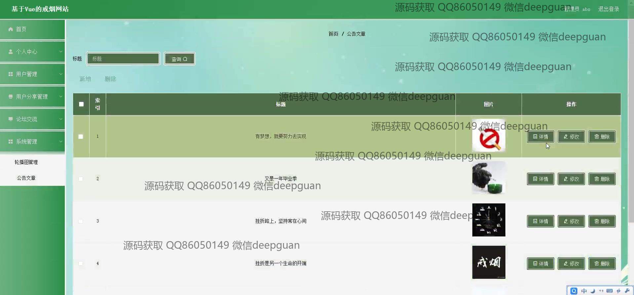Click 修改 for 又是一年毕业季
The height and width of the screenshot is (295, 634).
(x=571, y=179)
